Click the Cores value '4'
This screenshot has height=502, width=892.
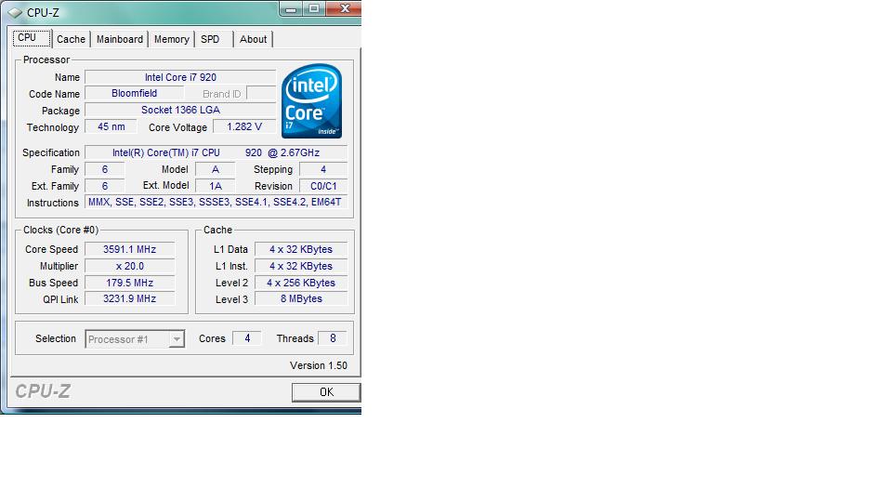click(247, 338)
